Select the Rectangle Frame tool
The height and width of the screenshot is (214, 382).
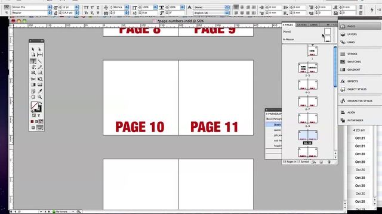pyautogui.click(x=33, y=73)
